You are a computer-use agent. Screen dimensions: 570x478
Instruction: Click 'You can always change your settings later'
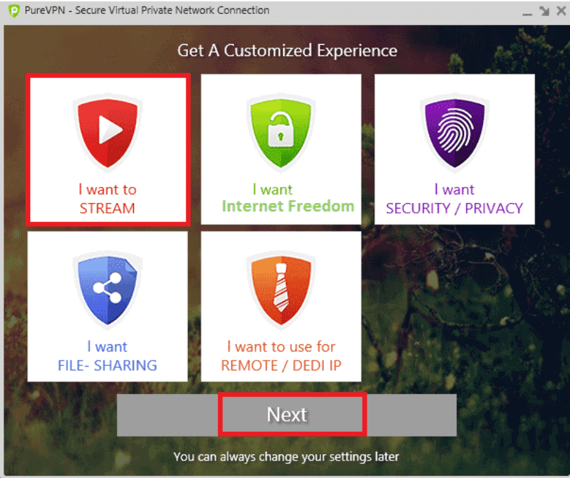point(287,456)
